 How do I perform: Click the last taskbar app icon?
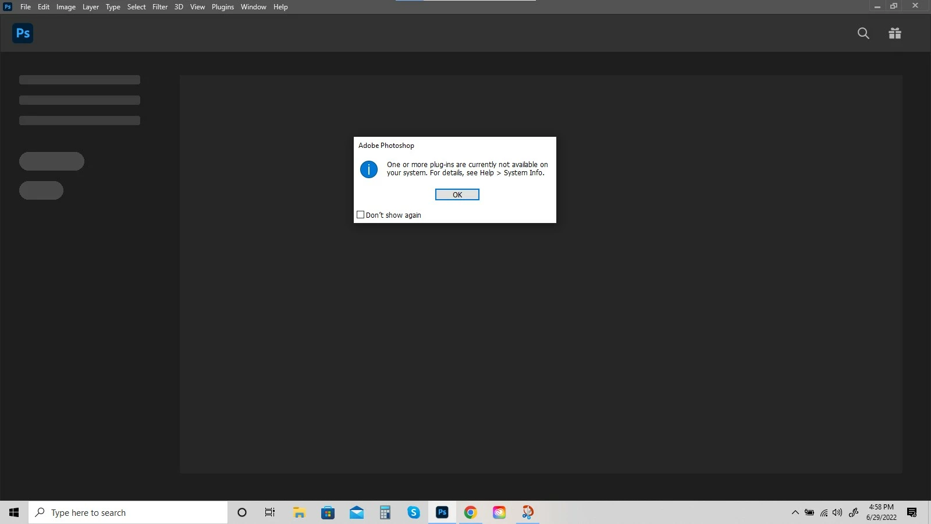[528, 512]
